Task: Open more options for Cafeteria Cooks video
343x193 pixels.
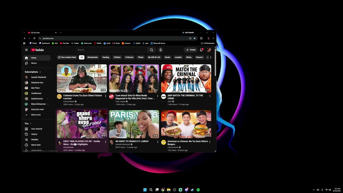Action: click(x=105, y=96)
